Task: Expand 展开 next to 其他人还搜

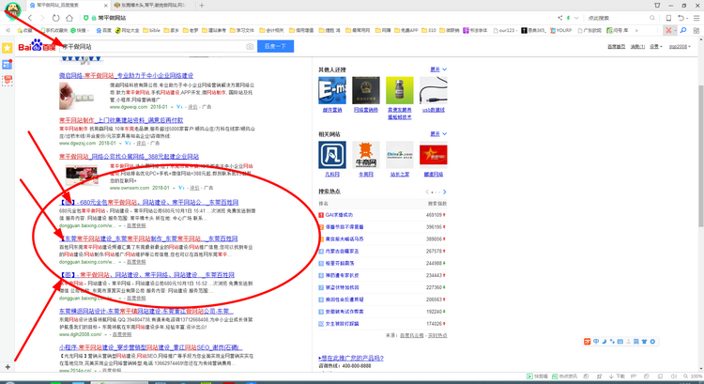Action: point(438,69)
